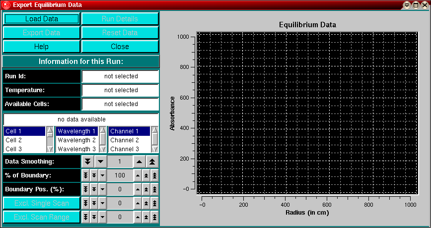Viewport: 431px width, 228px height.
Task: Click single-arrow increase for Data Smoothing
Action: [140, 162]
